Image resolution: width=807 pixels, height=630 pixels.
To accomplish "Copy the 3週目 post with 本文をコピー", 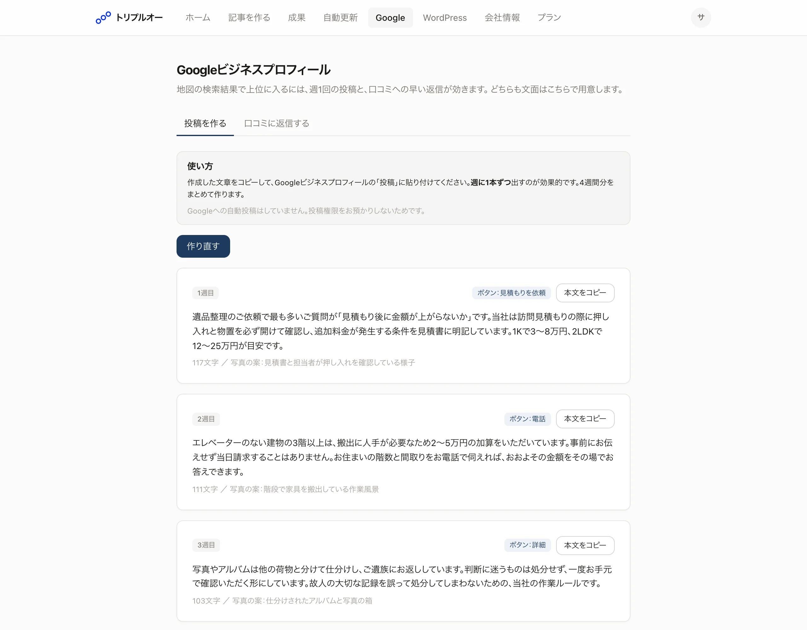I will pos(585,546).
